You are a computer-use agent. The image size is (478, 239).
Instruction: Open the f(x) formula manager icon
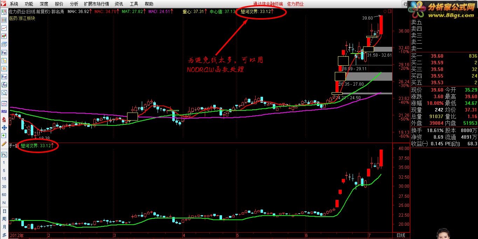pyautogui.click(x=4, y=85)
